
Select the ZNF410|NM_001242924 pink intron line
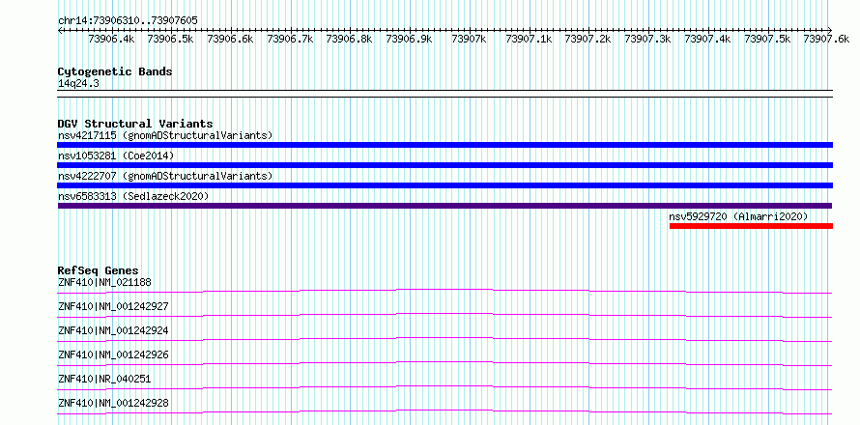coord(444,339)
